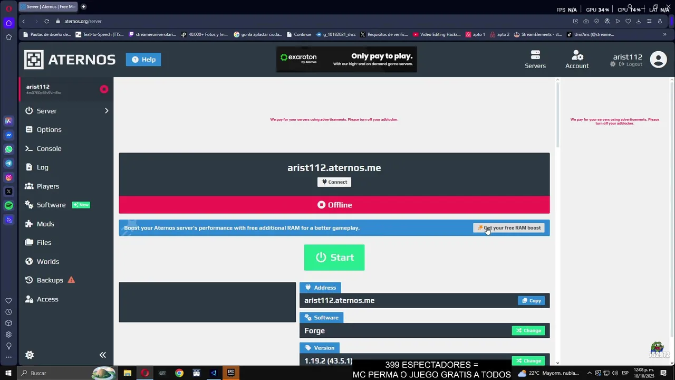This screenshot has height=380, width=675.
Task: Open the Servers list icon
Action: tap(535, 60)
